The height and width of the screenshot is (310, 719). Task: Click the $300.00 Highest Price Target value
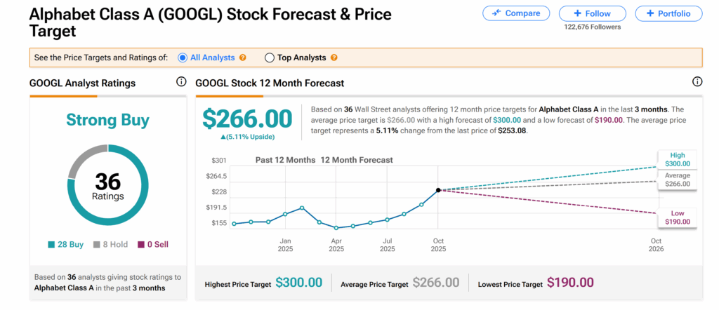click(298, 283)
